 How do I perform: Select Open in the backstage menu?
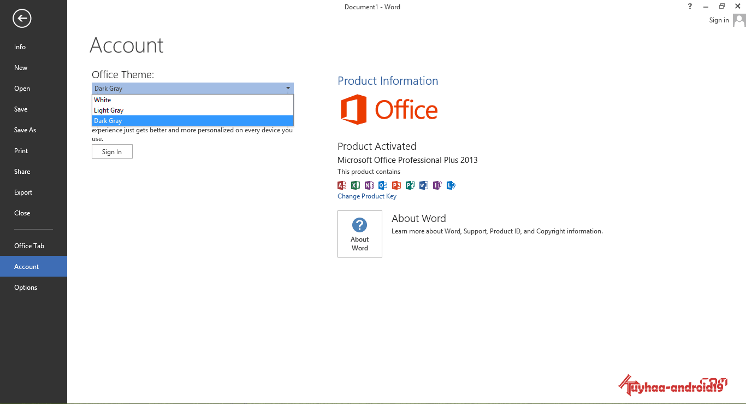tap(33, 89)
